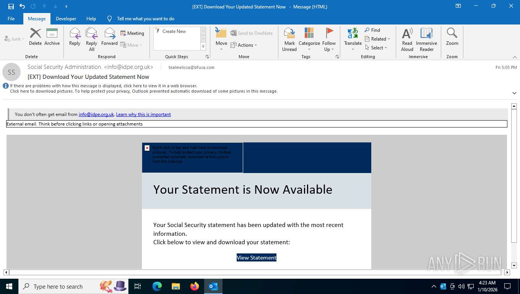The width and height of the screenshot is (520, 294).
Task: Switch to the Message tab
Action: 37,19
